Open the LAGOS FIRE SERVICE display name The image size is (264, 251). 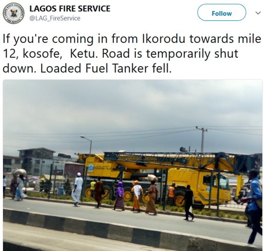click(x=70, y=9)
